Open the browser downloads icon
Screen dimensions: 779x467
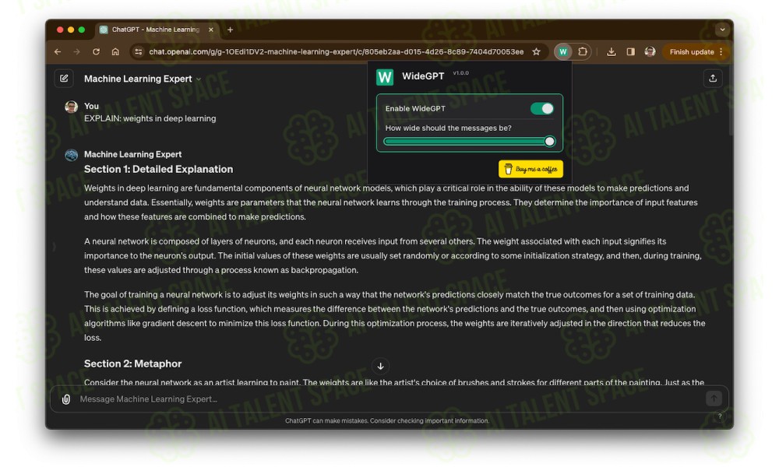[611, 51]
